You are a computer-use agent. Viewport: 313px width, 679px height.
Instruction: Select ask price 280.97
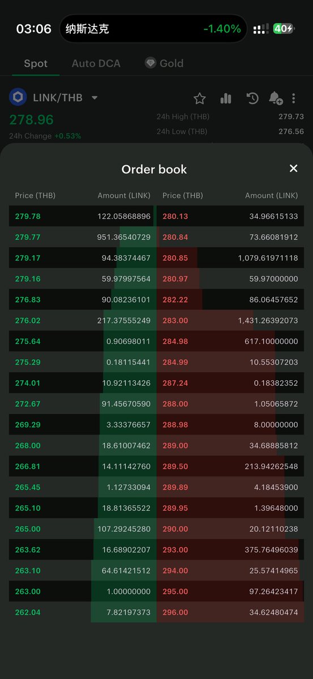[175, 279]
